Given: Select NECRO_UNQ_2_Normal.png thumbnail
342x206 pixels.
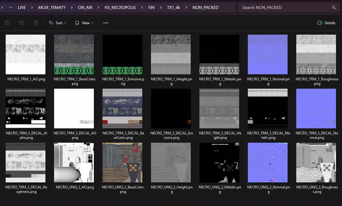Looking at the screenshot, I should click(x=268, y=162).
